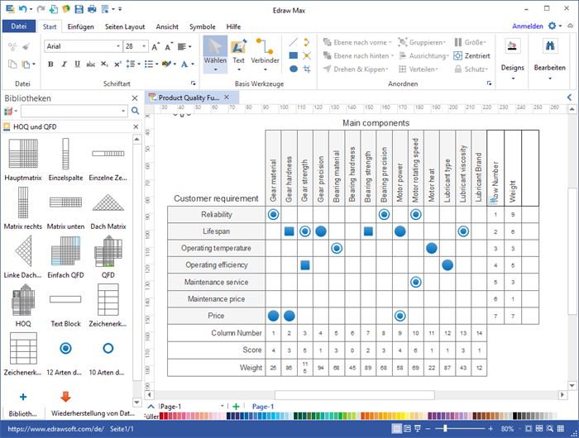The width and height of the screenshot is (579, 438).
Task: Click the Wiederherstellung von Dateien arrow icon
Action: click(65, 397)
